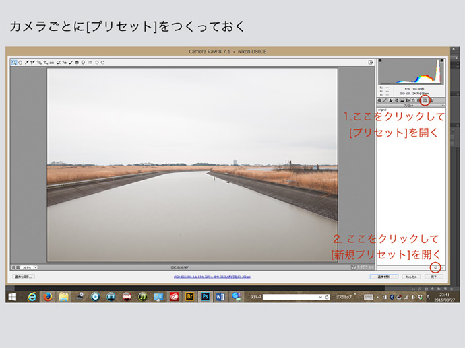Open the zoom level dropdown
This screenshot has height=348, width=465.
click(x=36, y=267)
